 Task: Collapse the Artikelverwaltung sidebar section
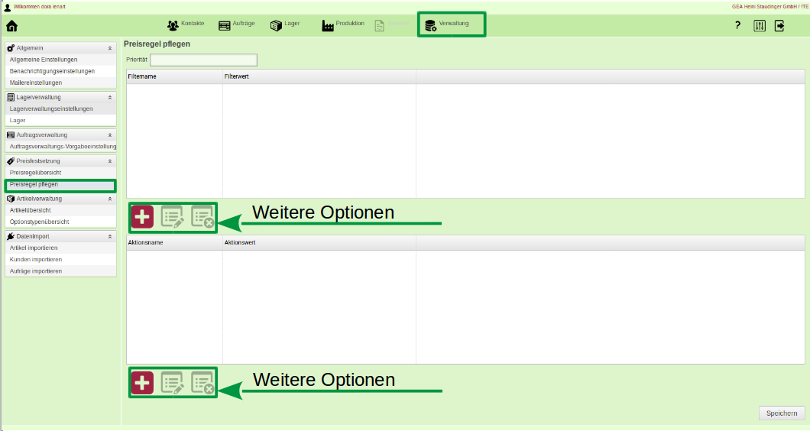click(x=110, y=199)
